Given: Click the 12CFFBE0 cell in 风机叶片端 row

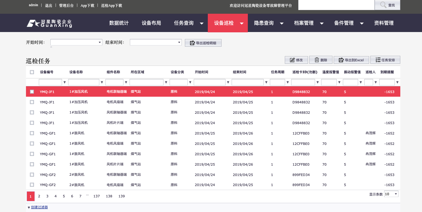Looking at the screenshot, I should [301, 164].
